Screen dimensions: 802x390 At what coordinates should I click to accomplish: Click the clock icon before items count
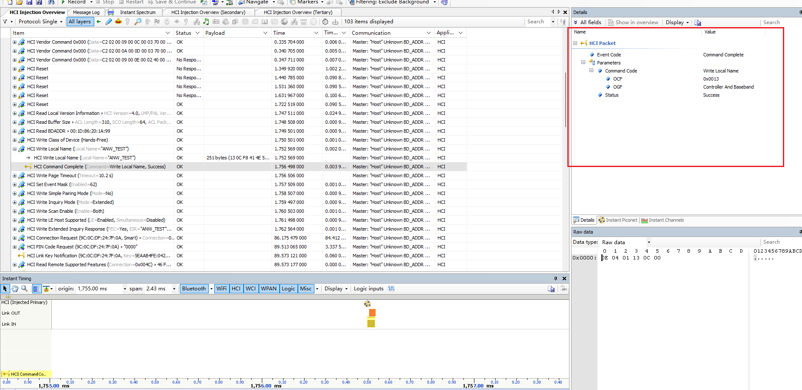pyautogui.click(x=325, y=22)
